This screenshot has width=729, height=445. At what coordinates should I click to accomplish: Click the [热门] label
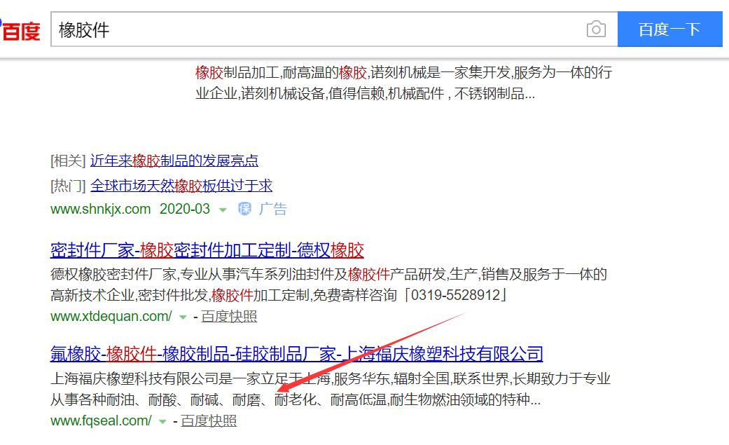[68, 186]
